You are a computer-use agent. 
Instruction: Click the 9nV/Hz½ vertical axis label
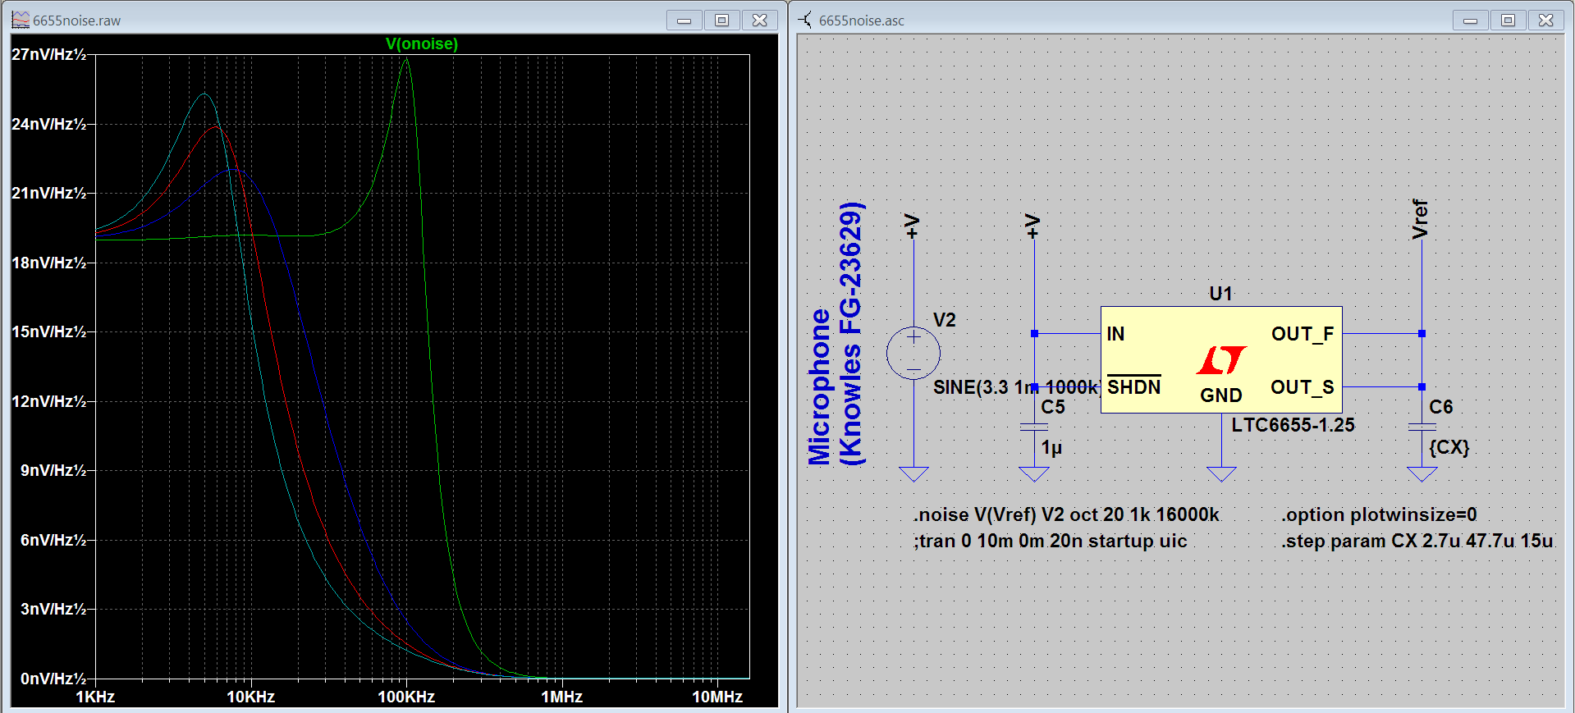(x=53, y=470)
